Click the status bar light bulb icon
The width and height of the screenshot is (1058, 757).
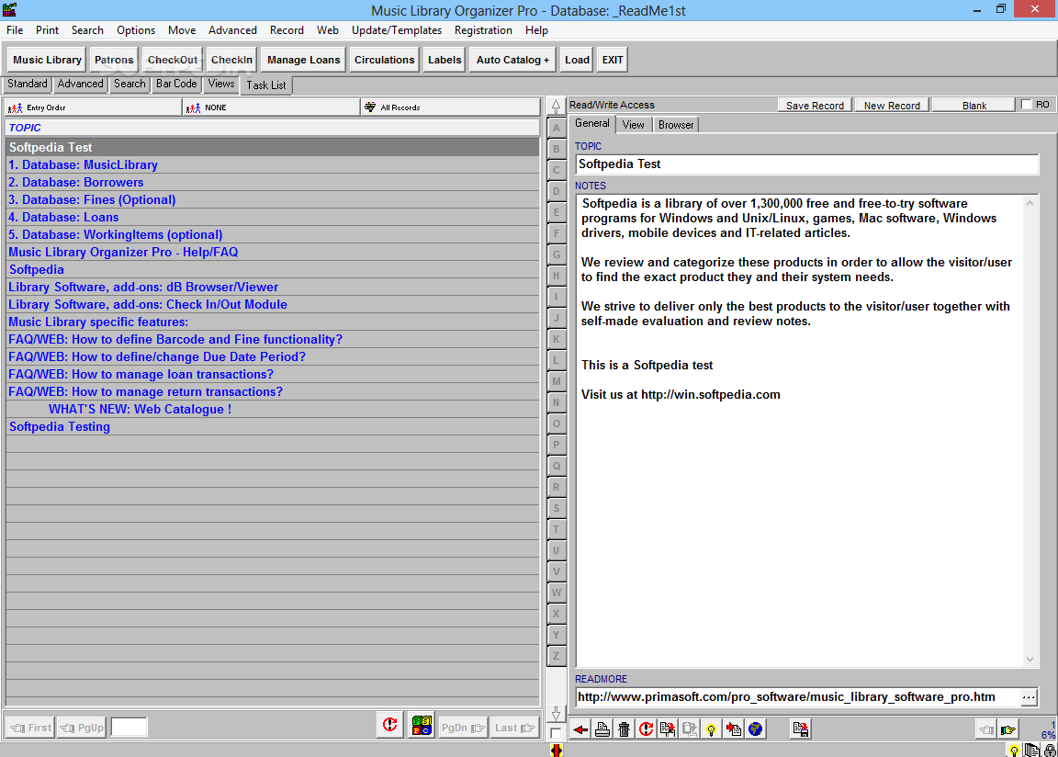(x=1014, y=751)
